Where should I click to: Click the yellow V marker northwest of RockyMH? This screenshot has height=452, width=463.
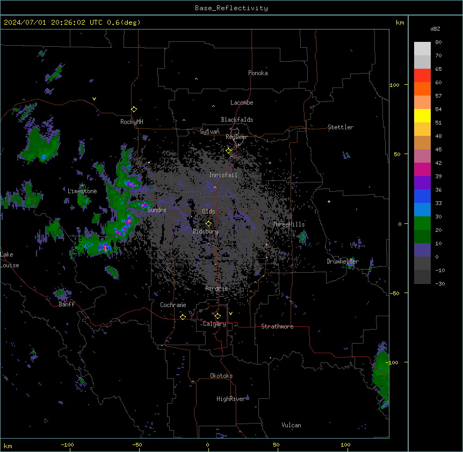94,99
